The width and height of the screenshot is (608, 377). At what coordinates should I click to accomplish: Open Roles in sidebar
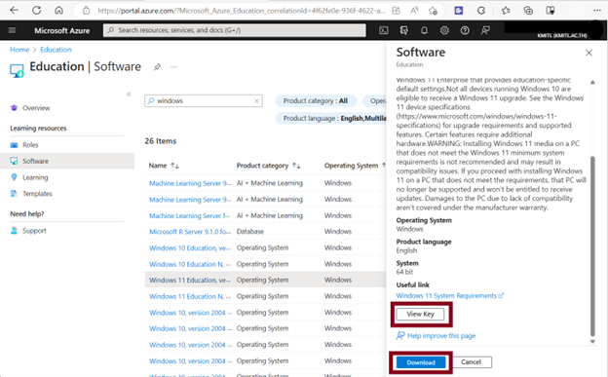tap(30, 145)
